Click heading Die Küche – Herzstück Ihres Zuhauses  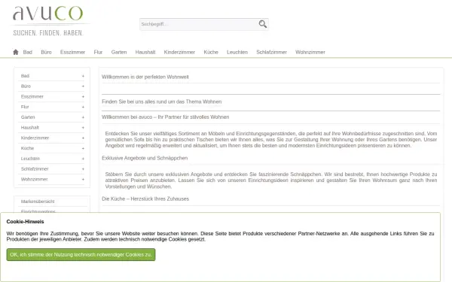click(x=145, y=199)
